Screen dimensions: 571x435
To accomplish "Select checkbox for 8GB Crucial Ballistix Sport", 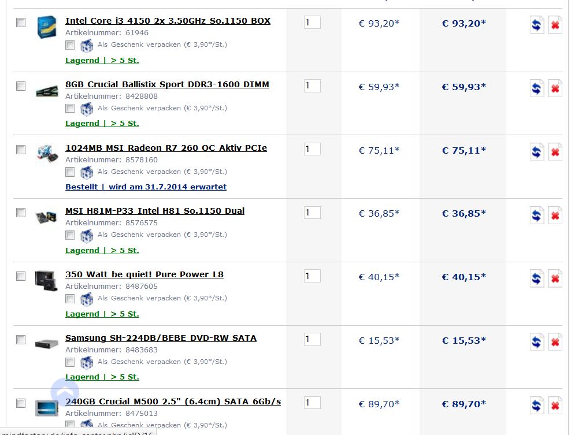I will [21, 86].
